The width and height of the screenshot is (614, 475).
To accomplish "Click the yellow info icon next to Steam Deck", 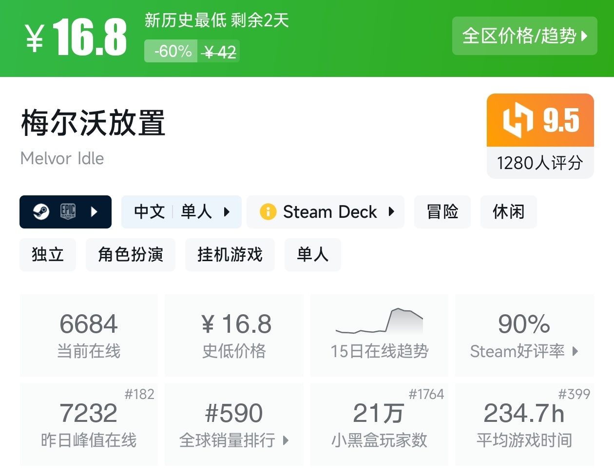I will tap(267, 211).
